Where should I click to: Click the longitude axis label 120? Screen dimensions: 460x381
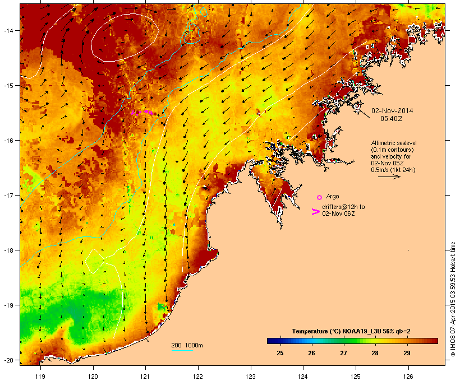point(93,377)
